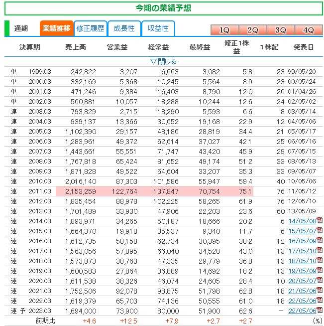Click the 2023.03 forecast period cell
324x326 pixels.
point(40,311)
